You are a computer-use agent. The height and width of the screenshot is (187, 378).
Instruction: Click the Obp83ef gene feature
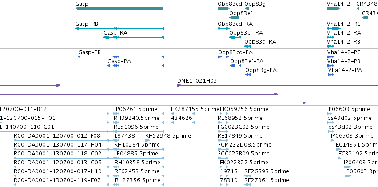(x=234, y=18)
